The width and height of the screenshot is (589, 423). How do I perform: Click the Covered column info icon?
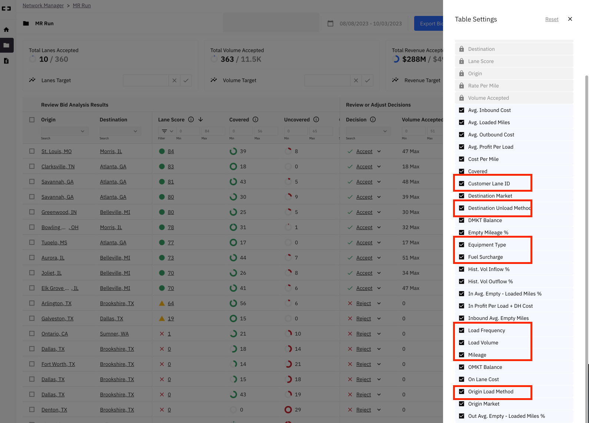pos(256,119)
